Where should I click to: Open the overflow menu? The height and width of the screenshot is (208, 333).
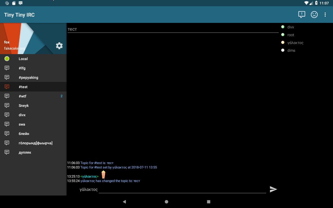[325, 15]
